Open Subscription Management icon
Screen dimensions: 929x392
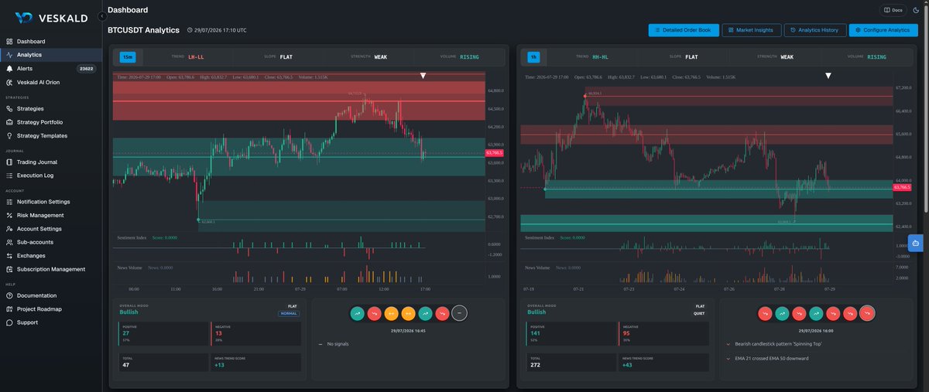tap(9, 269)
